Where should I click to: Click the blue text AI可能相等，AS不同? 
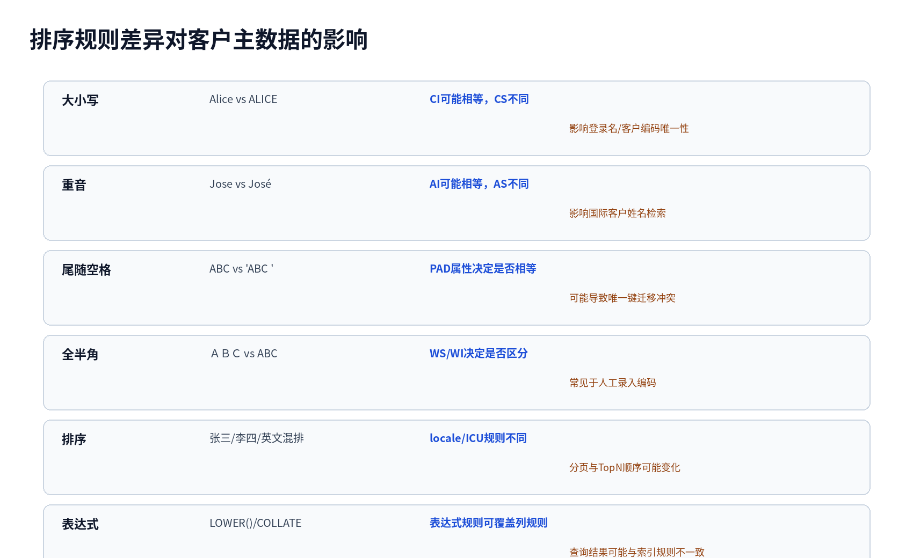(x=479, y=184)
